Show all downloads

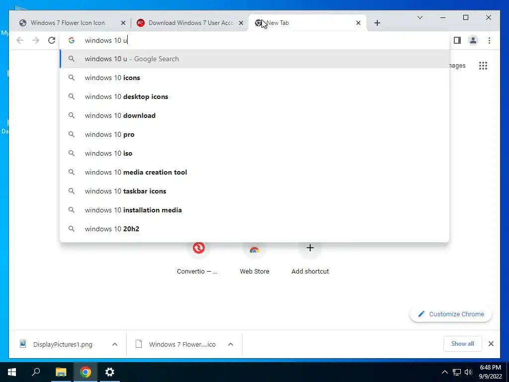(463, 344)
